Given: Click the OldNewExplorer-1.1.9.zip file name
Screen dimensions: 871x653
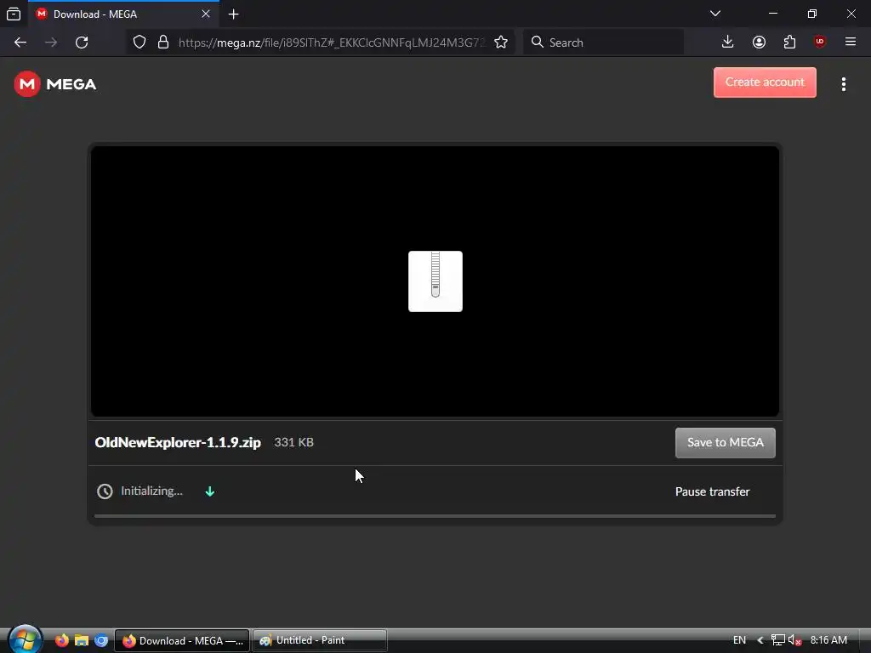Looking at the screenshot, I should click(x=178, y=442).
